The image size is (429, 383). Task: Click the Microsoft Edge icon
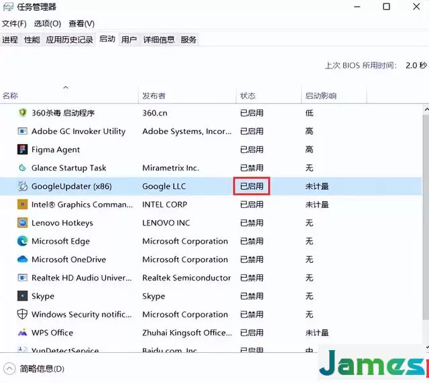click(22, 241)
